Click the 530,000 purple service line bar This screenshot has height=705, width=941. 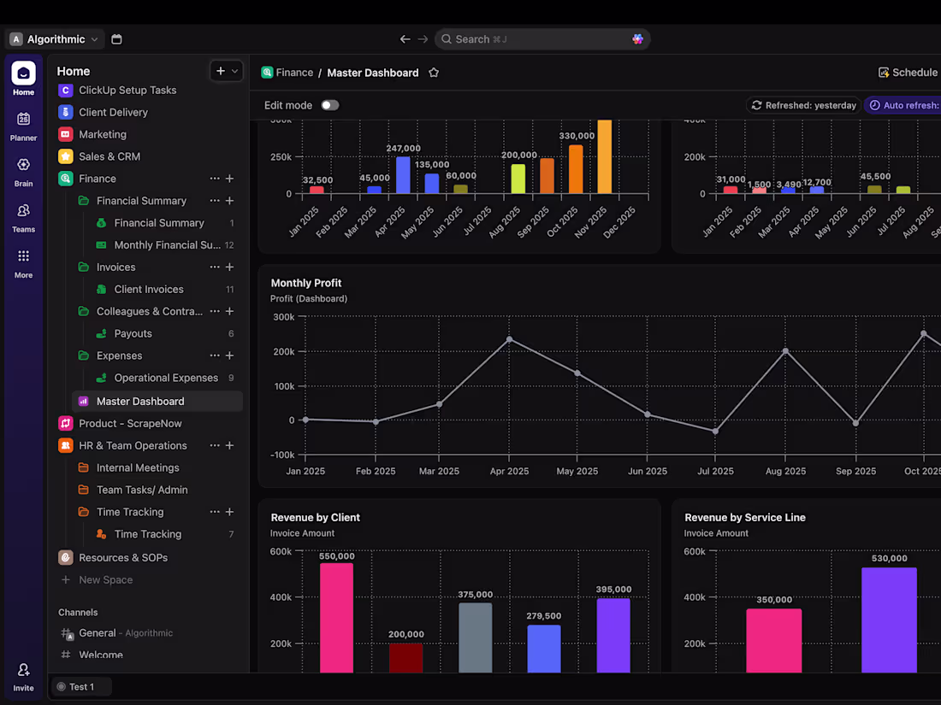(x=889, y=620)
